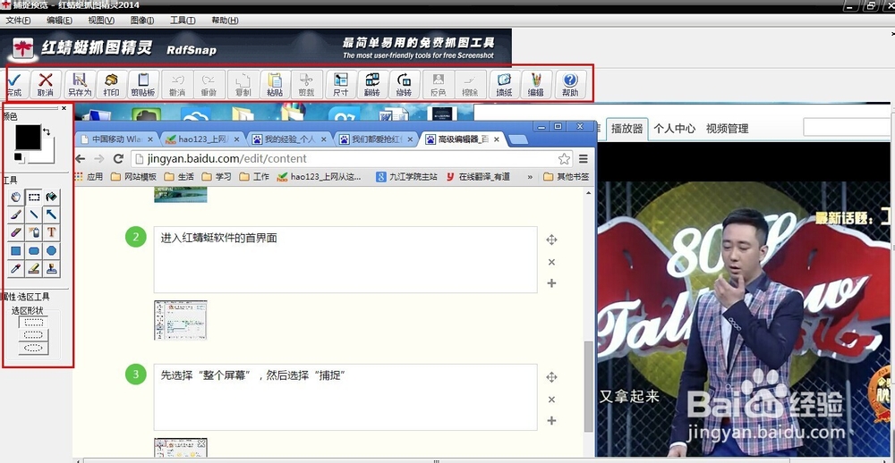Select the text T tool
The height and width of the screenshot is (463, 895).
[x=52, y=232]
